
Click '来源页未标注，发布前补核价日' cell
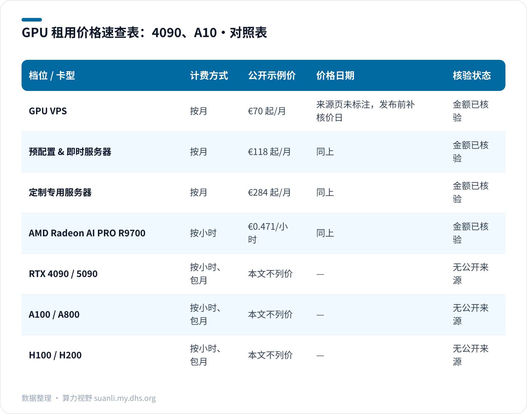366,111
